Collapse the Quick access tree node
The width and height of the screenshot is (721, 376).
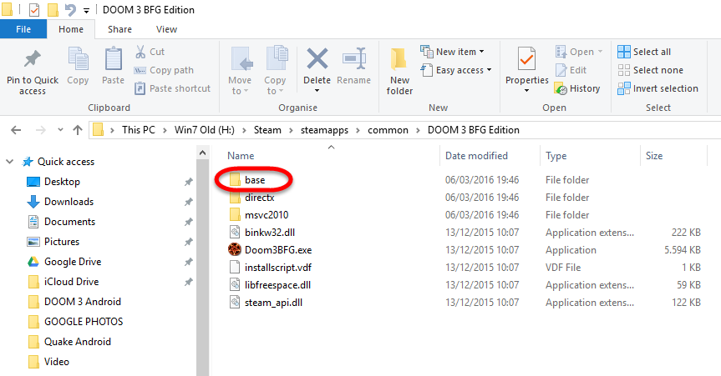click(10, 162)
